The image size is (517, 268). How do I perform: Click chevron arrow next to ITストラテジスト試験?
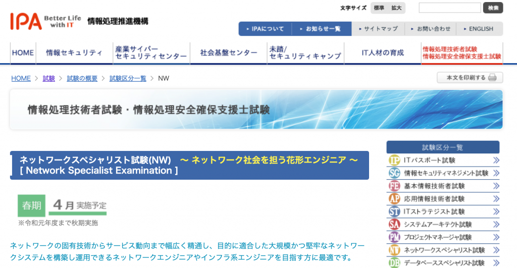[496, 211]
